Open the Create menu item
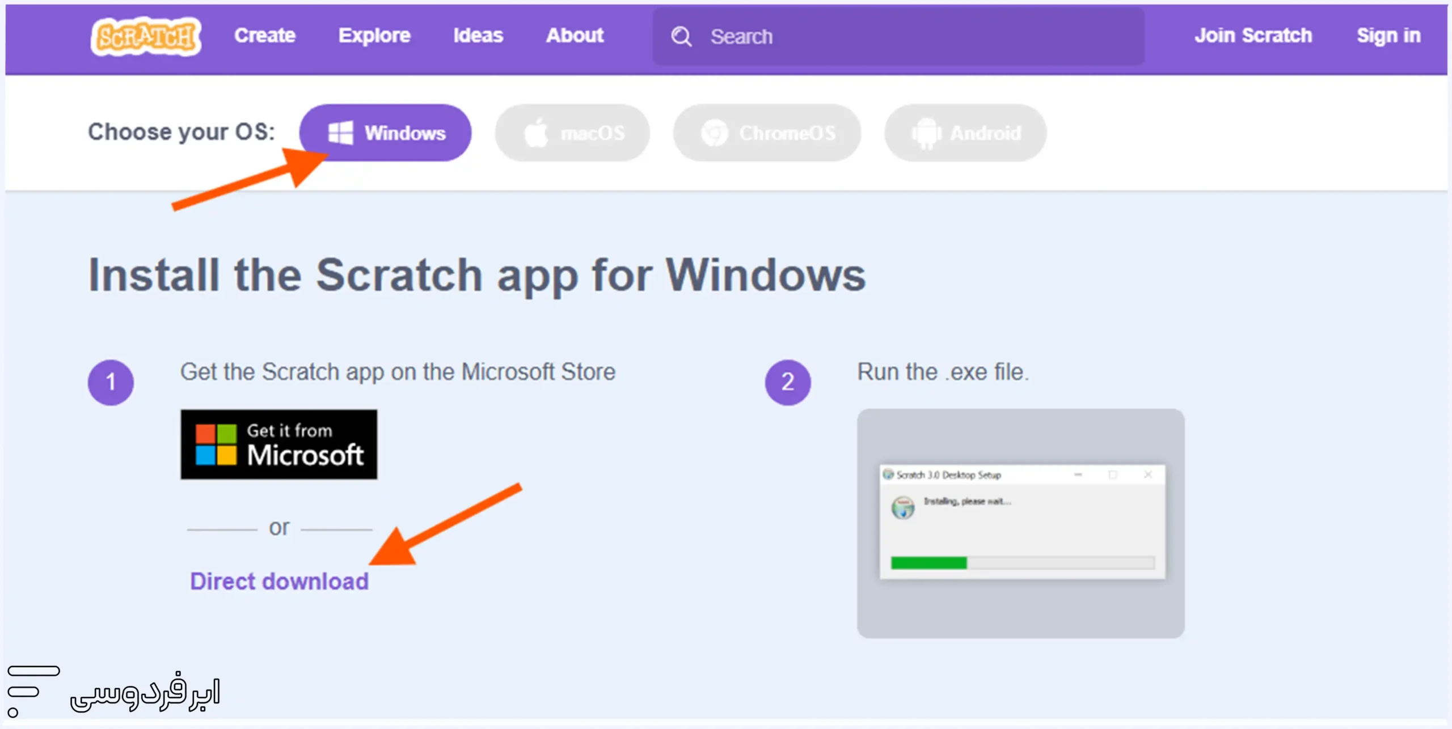This screenshot has height=729, width=1452. tap(265, 36)
